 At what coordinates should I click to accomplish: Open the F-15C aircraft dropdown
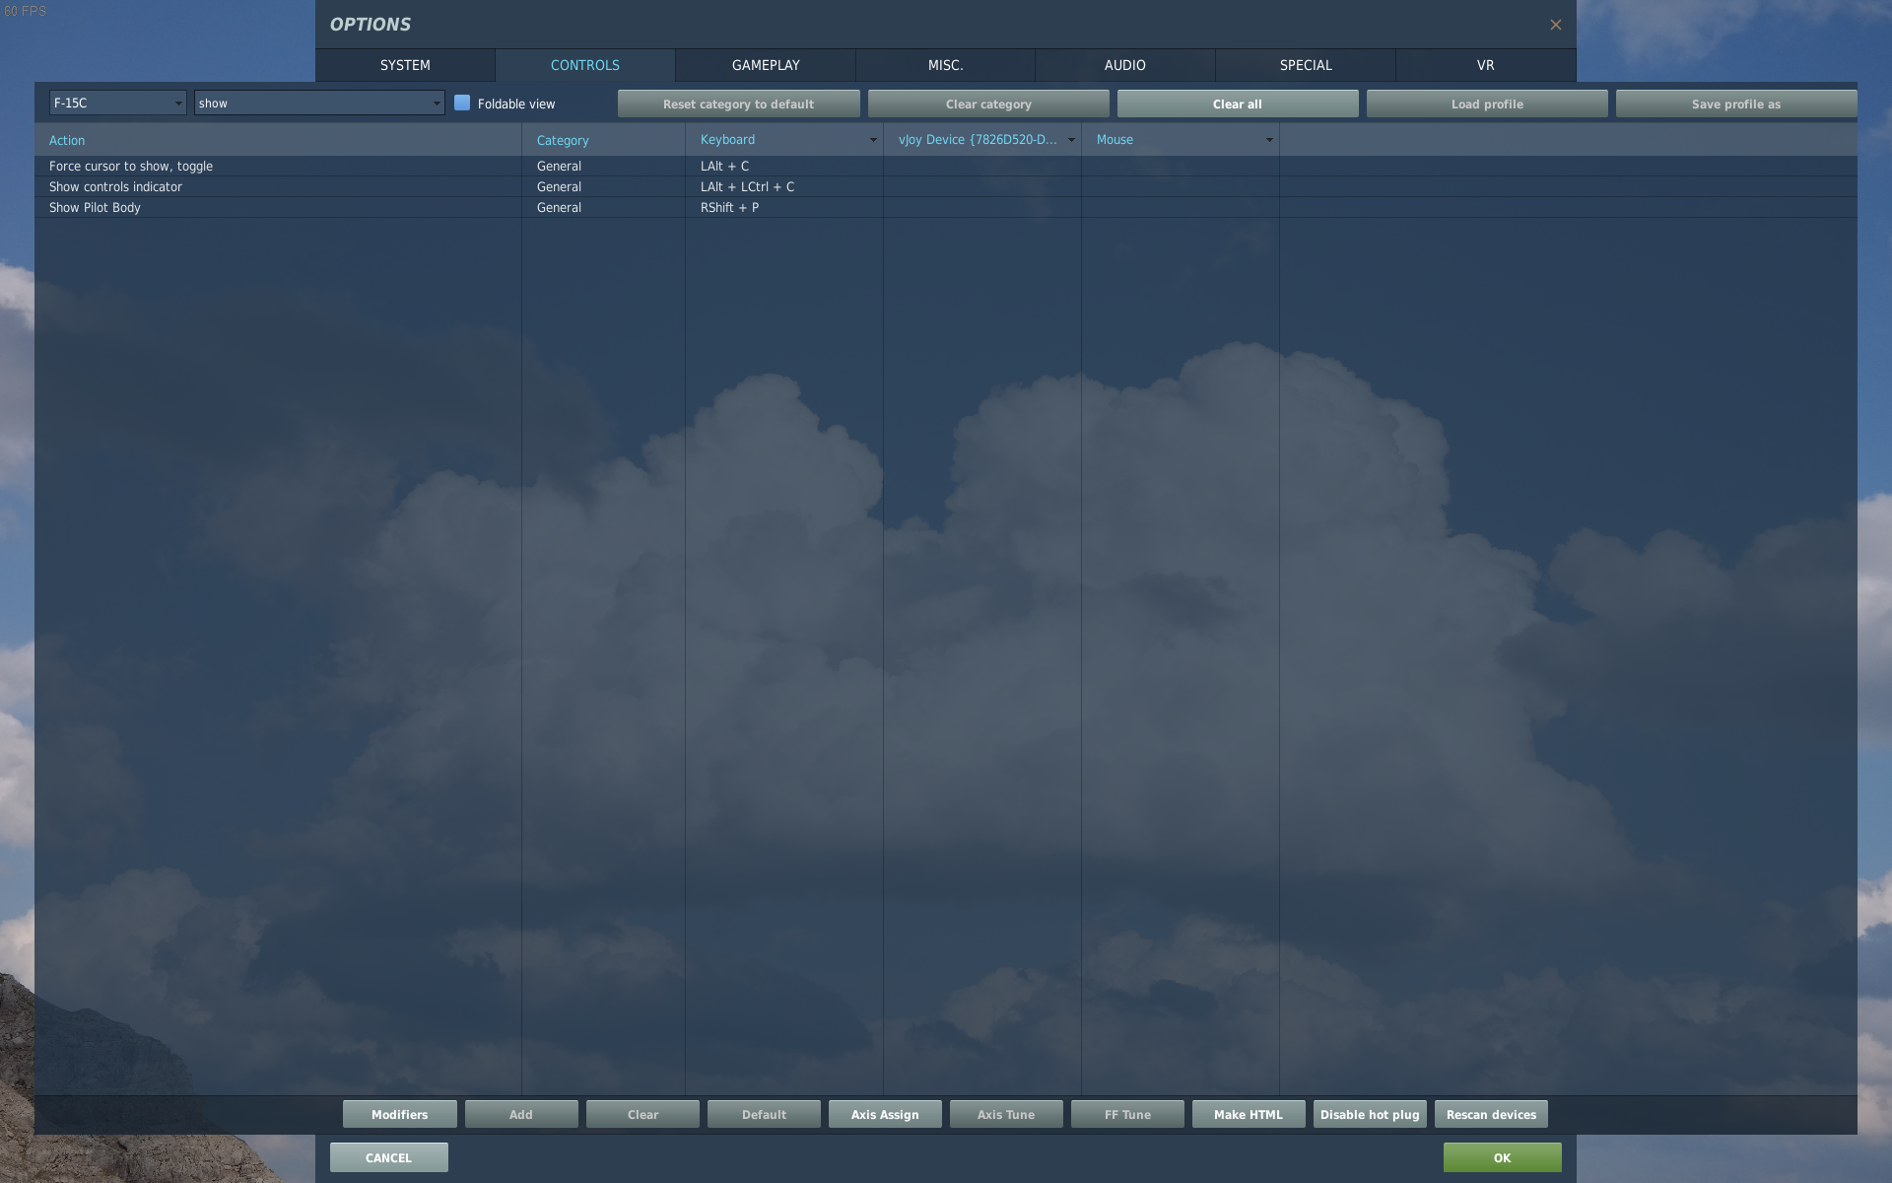[177, 103]
